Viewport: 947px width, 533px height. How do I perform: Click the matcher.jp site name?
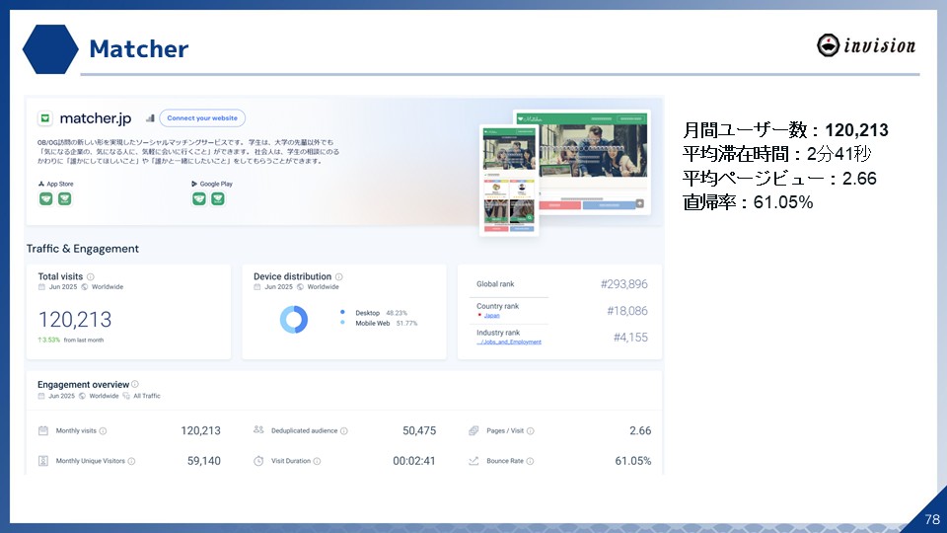coord(96,118)
